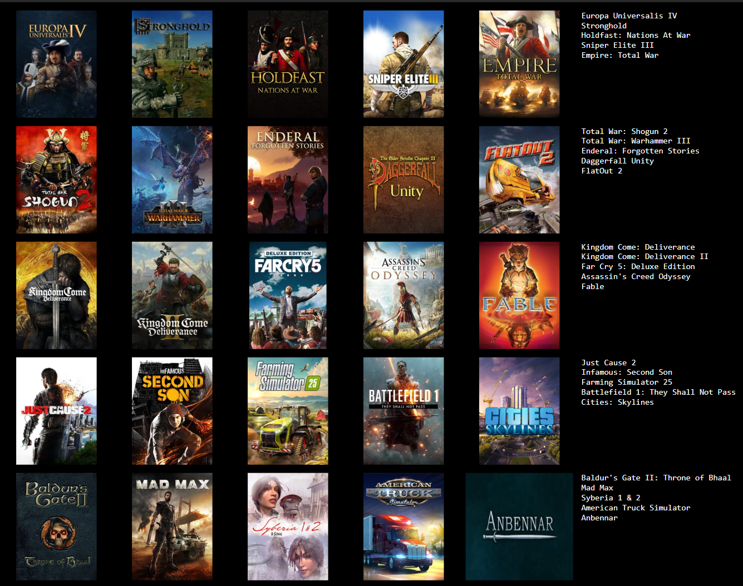Select the Enderal Forgotten Stories cover
The image size is (743, 586).
tap(288, 180)
